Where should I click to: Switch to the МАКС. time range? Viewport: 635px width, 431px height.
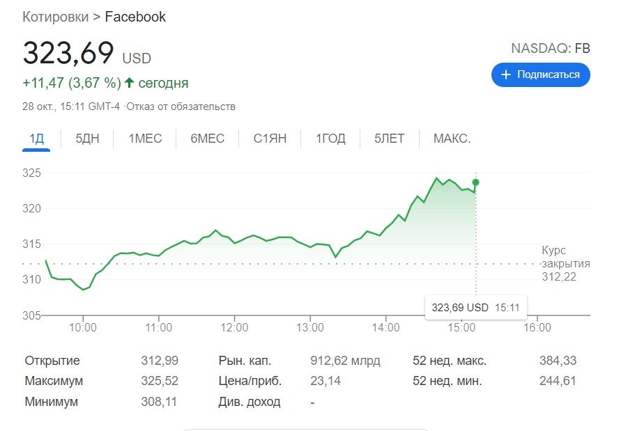tap(450, 139)
